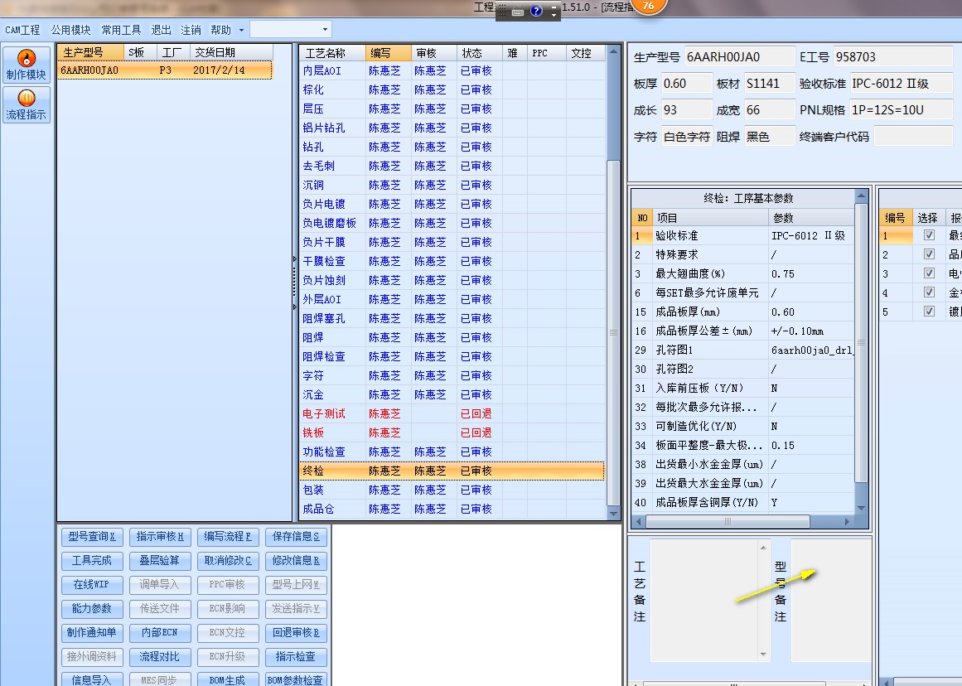Click the 修改信息R button
The width and height of the screenshot is (962, 686).
pos(297,561)
